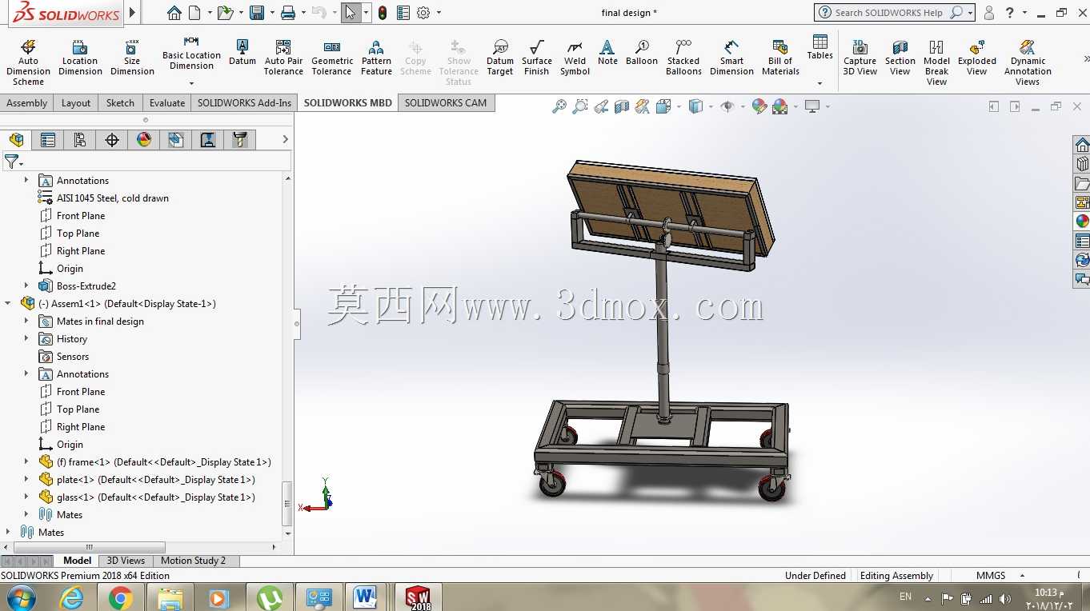The width and height of the screenshot is (1090, 611).
Task: Insert a Surface Finish symbol
Action: pyautogui.click(x=537, y=58)
